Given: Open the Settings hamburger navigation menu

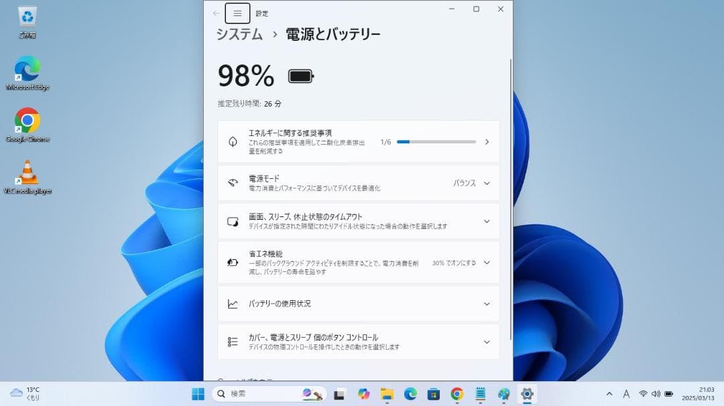Looking at the screenshot, I should tap(237, 13).
